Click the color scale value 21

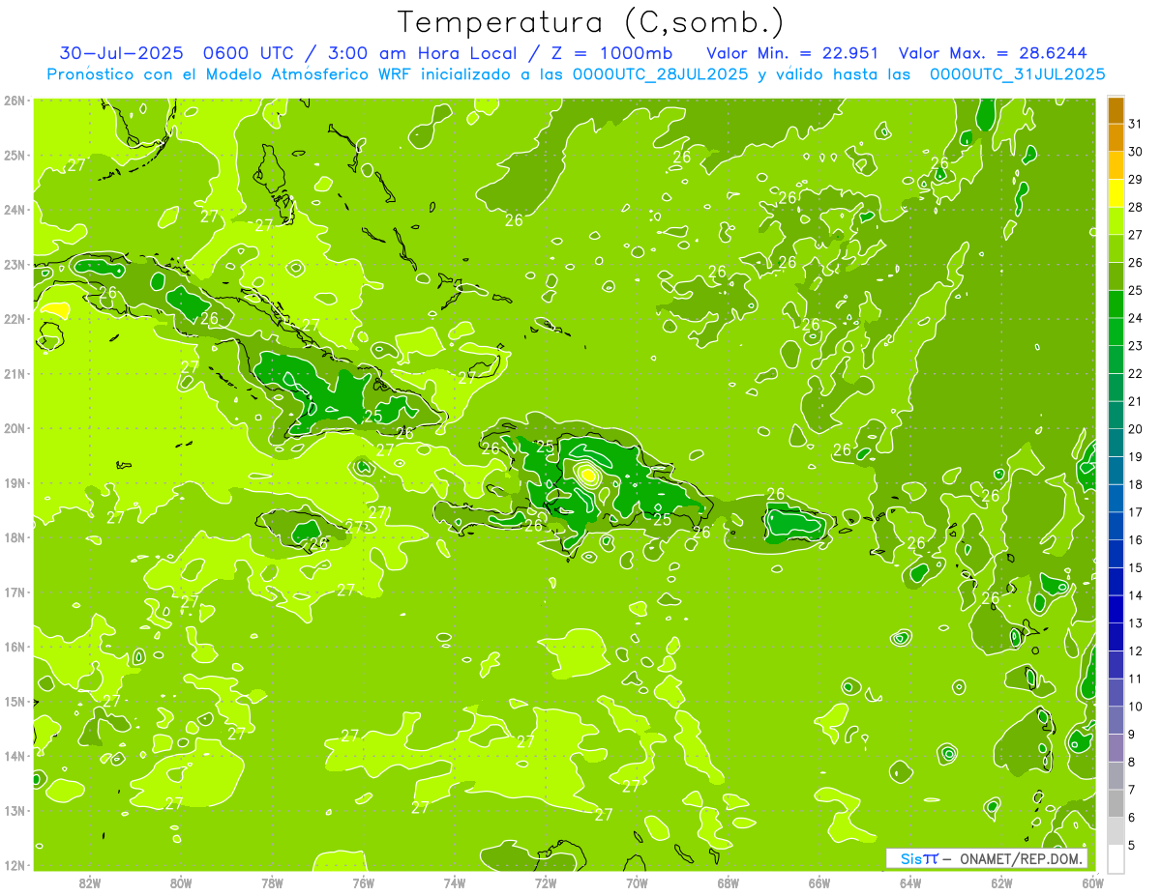[1136, 401]
